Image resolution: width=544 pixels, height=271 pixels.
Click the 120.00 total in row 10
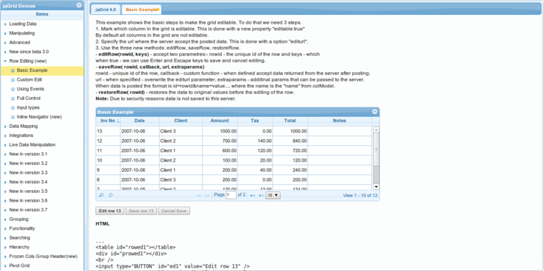tap(290, 160)
